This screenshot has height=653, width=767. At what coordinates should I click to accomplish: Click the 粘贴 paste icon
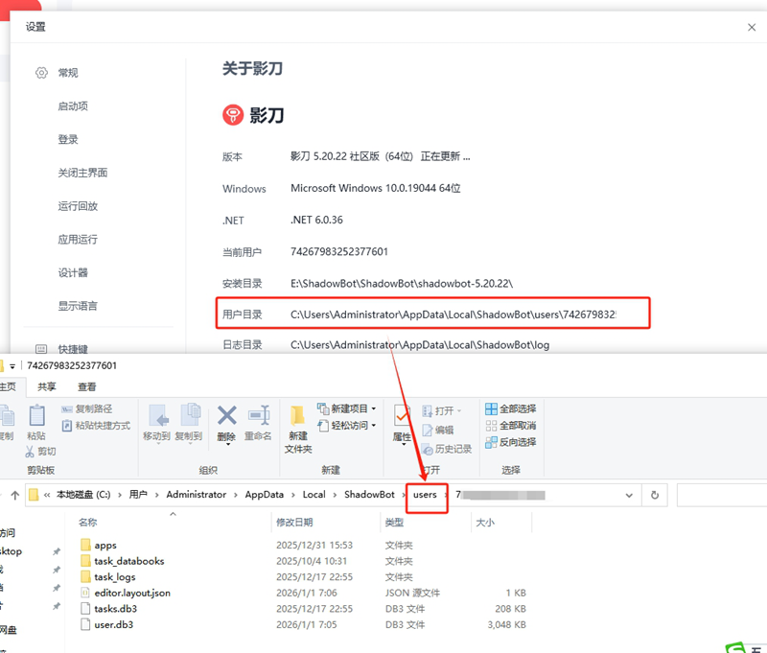coord(36,416)
